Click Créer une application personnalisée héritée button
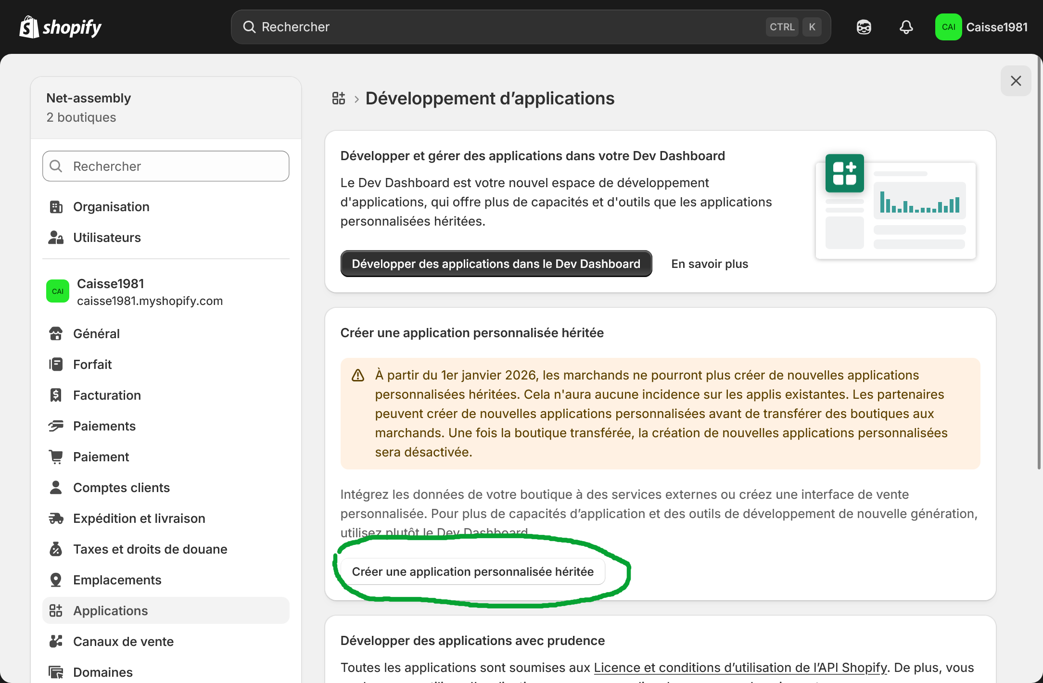Viewport: 1043px width, 683px height. coord(473,572)
